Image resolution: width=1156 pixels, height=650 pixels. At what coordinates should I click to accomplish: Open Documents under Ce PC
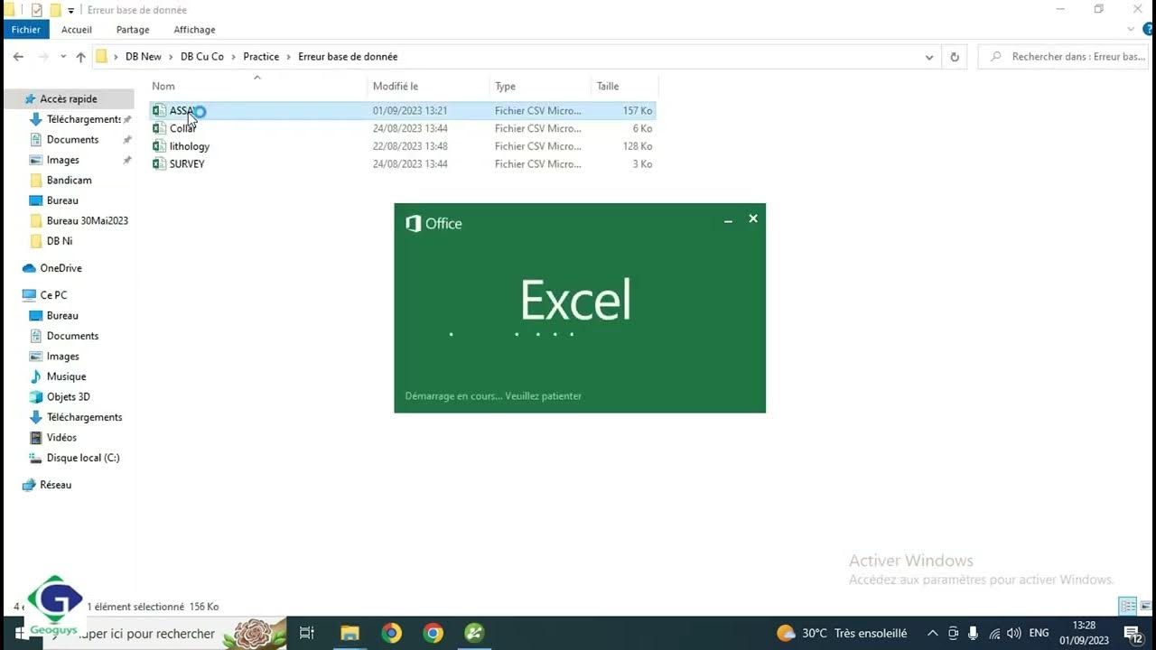(72, 336)
